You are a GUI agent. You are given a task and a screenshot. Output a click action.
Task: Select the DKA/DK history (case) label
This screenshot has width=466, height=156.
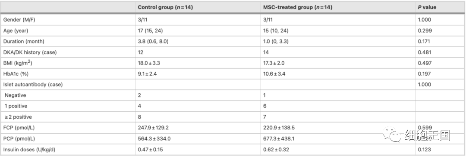coord(30,52)
